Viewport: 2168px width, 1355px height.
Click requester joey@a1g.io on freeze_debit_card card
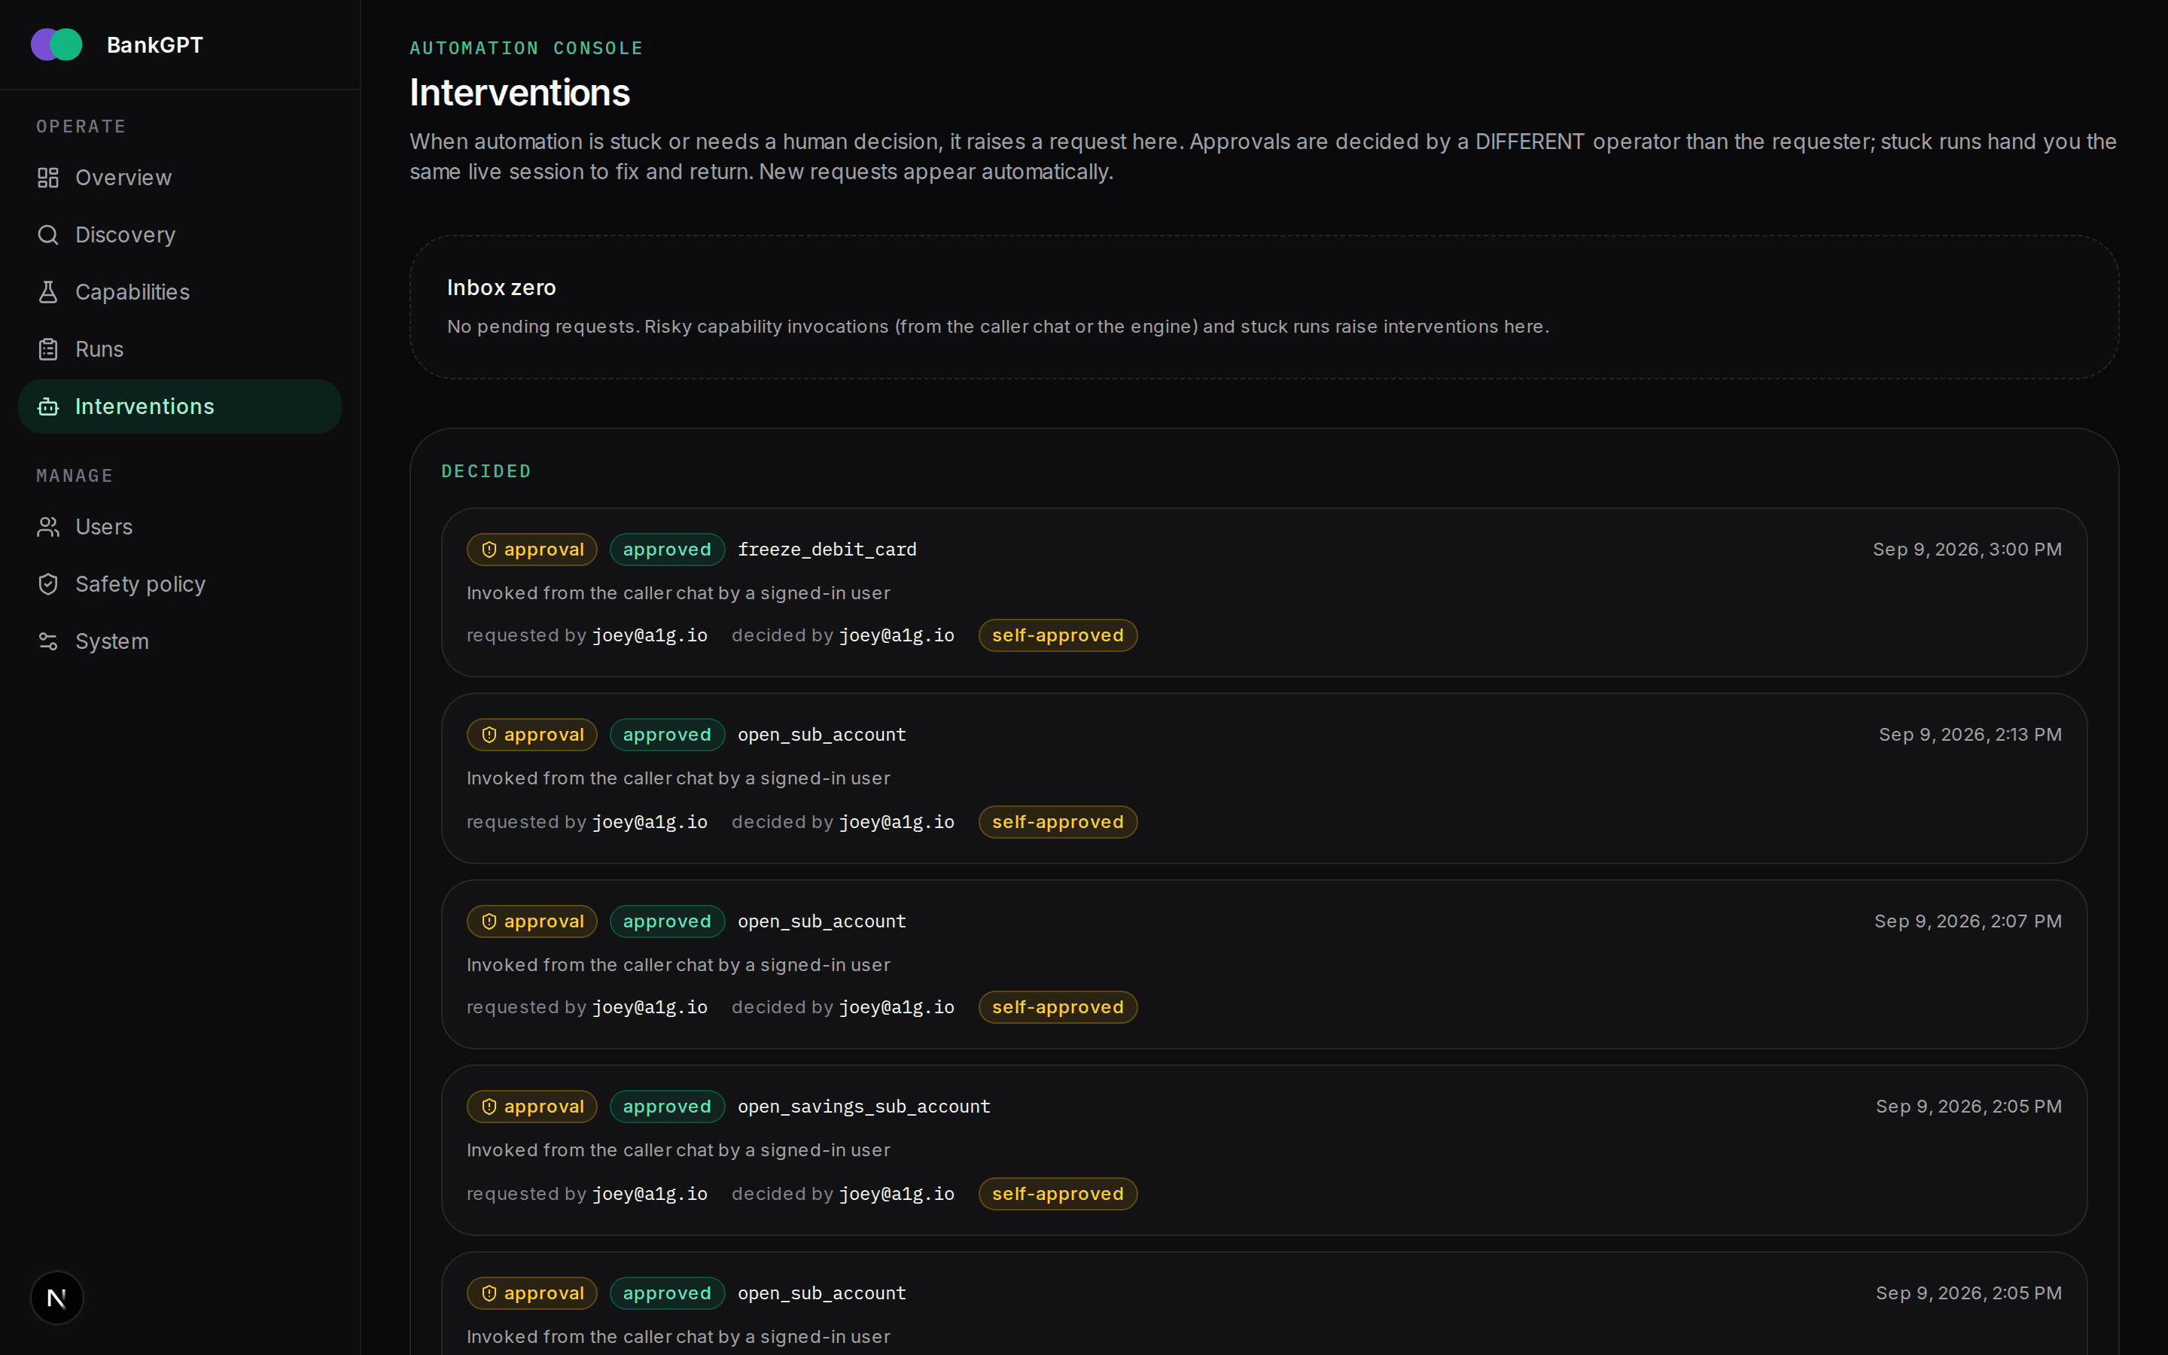pyautogui.click(x=650, y=635)
